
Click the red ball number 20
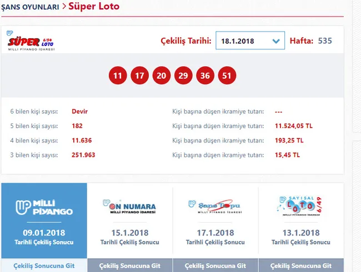point(161,76)
